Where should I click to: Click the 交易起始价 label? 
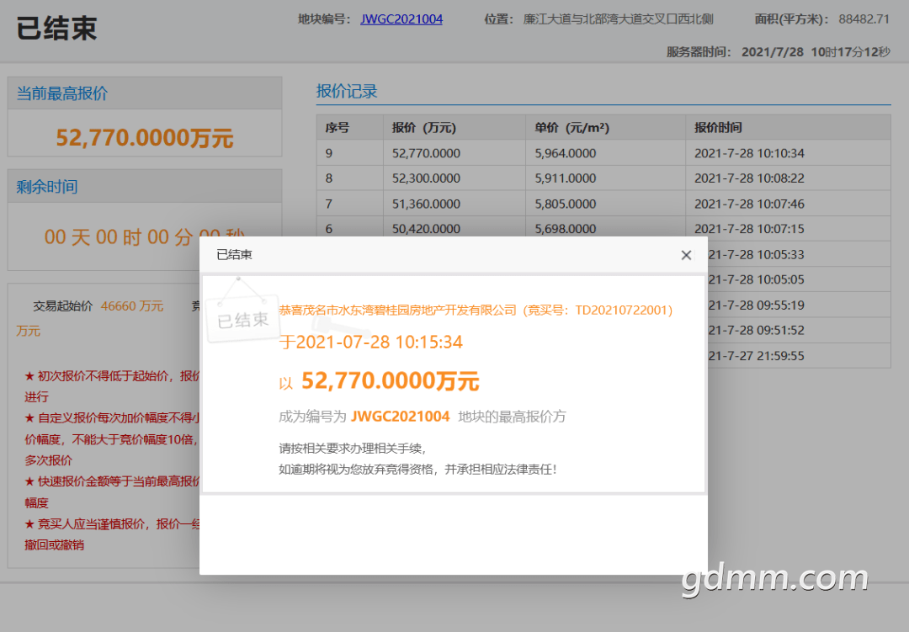click(62, 305)
